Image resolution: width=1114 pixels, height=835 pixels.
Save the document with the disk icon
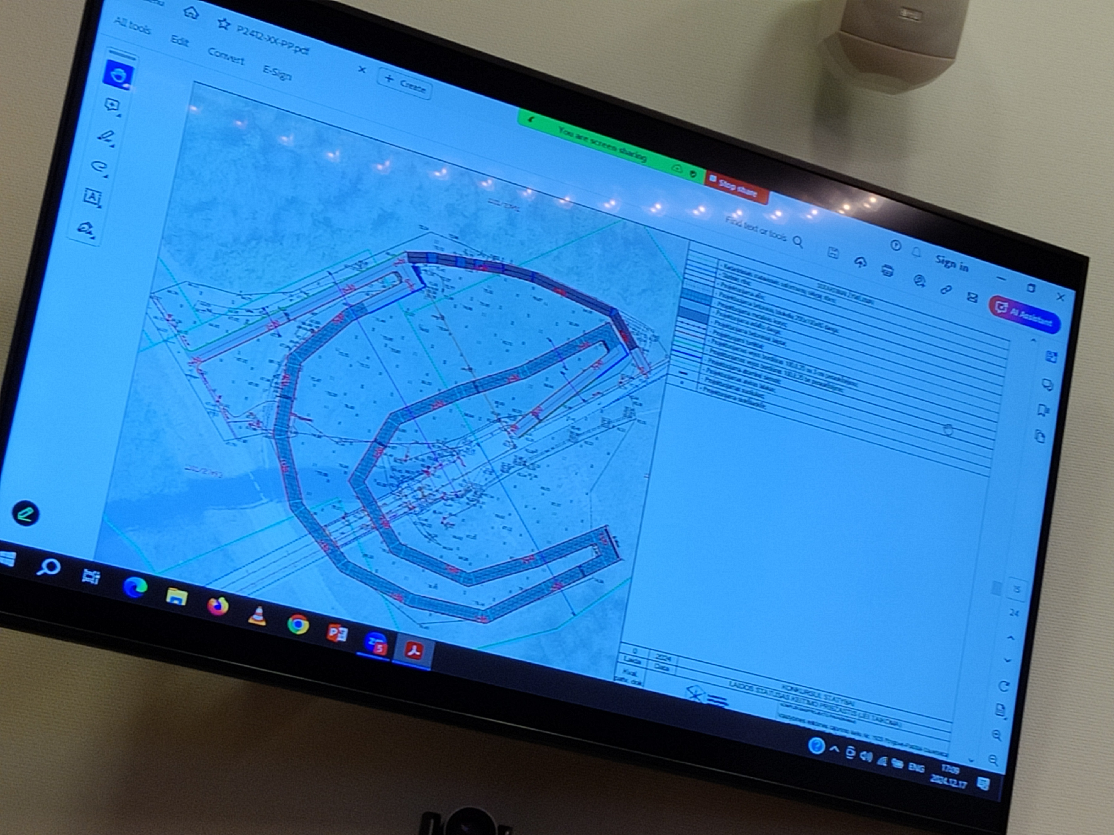point(833,253)
